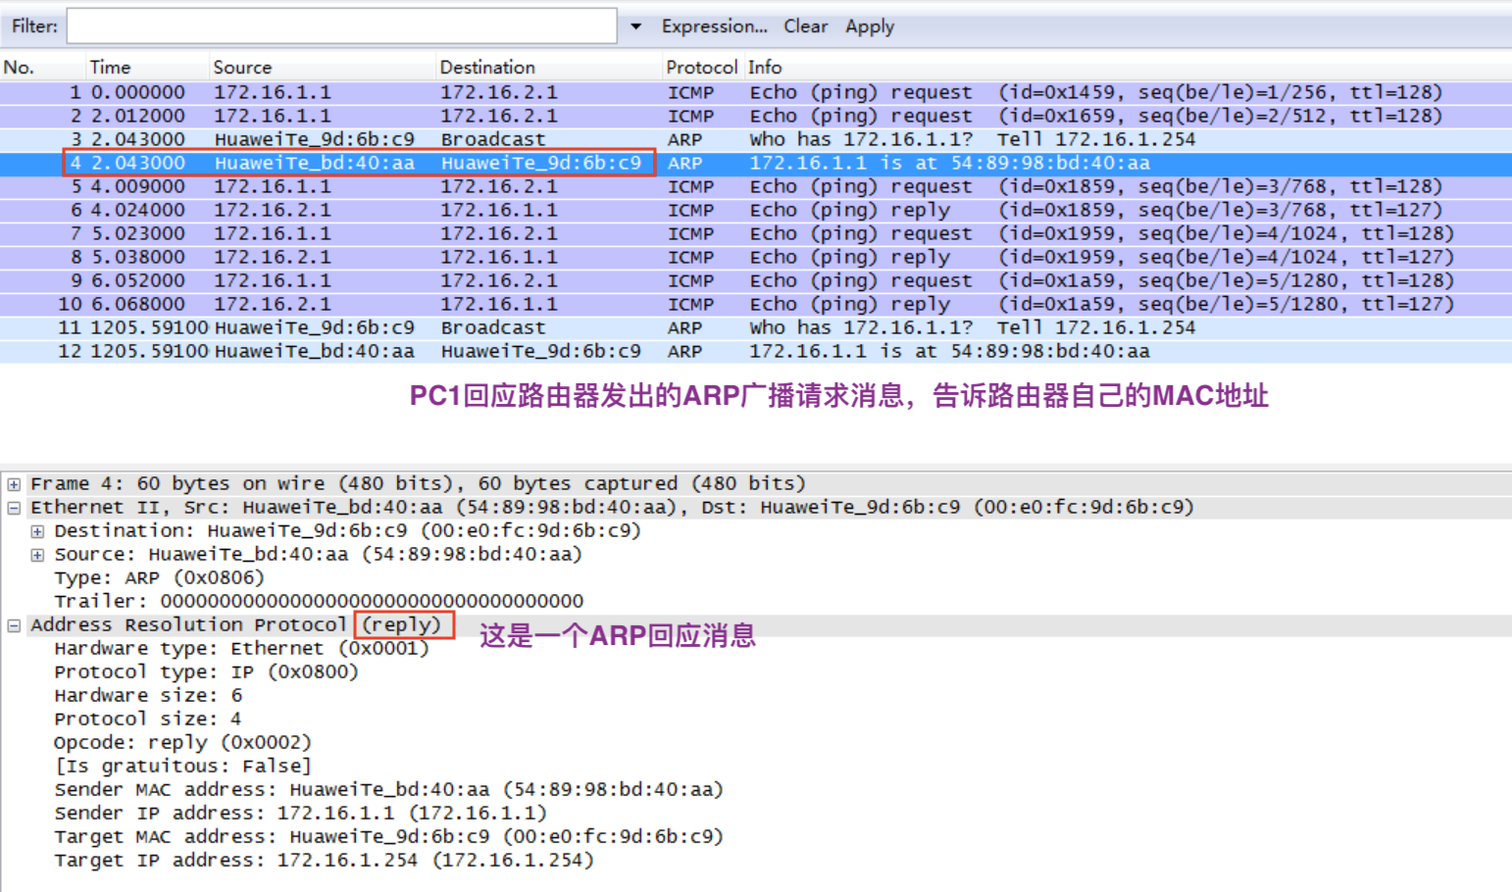Select the Address Resolution Protocol (reply) line
The width and height of the screenshot is (1512, 892).
point(236,624)
